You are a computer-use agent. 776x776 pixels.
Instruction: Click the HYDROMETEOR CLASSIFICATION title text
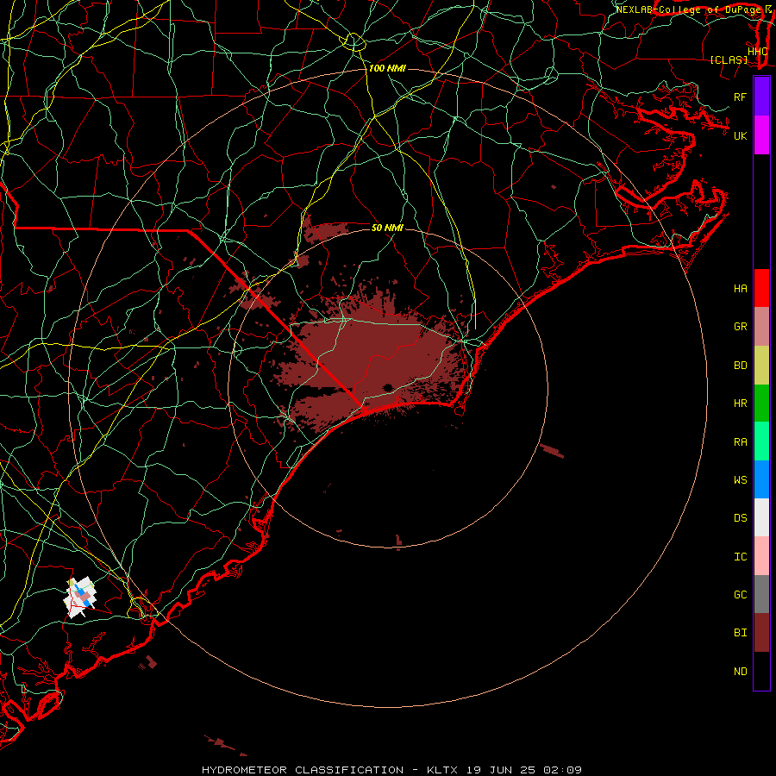tap(303, 770)
